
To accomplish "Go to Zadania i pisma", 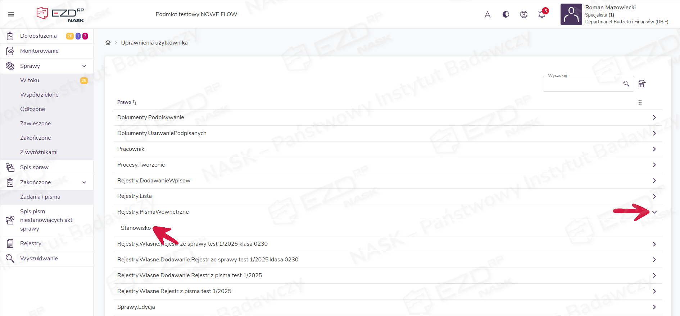I will [x=40, y=197].
